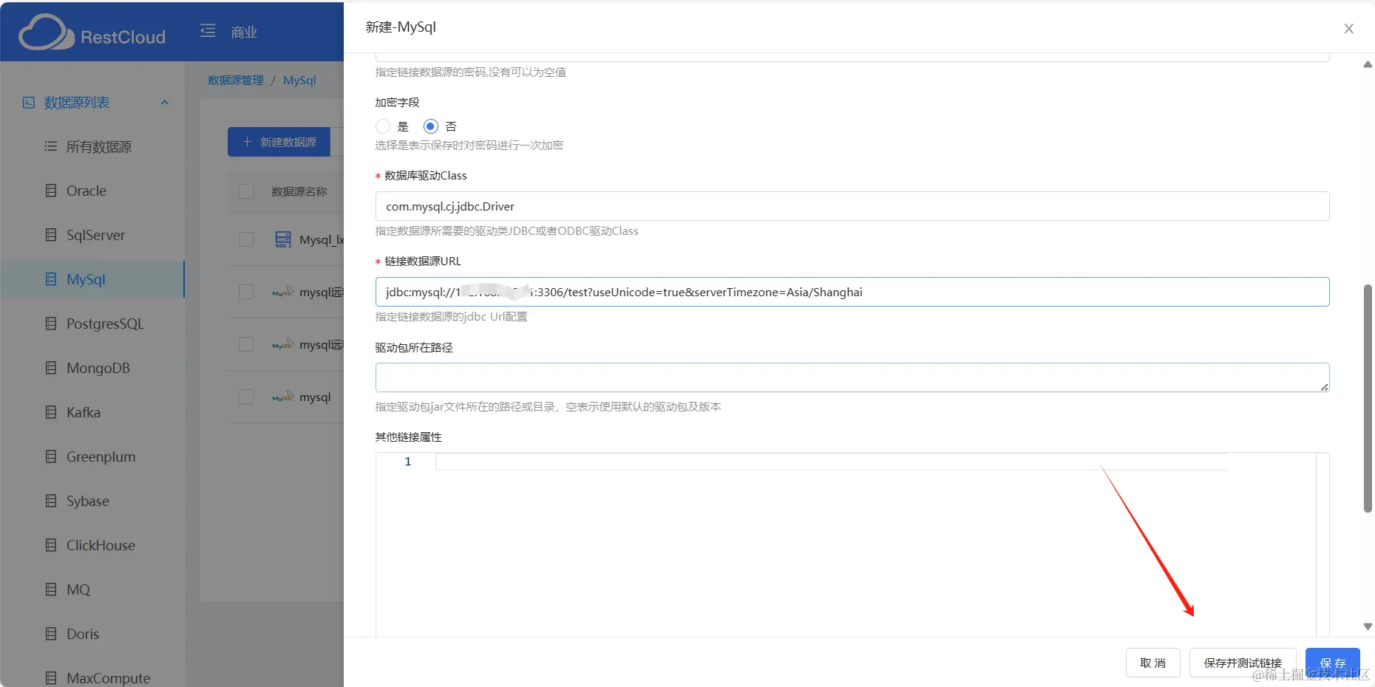Image resolution: width=1375 pixels, height=687 pixels.
Task: Select MySql in the sidebar
Action: tap(92, 279)
